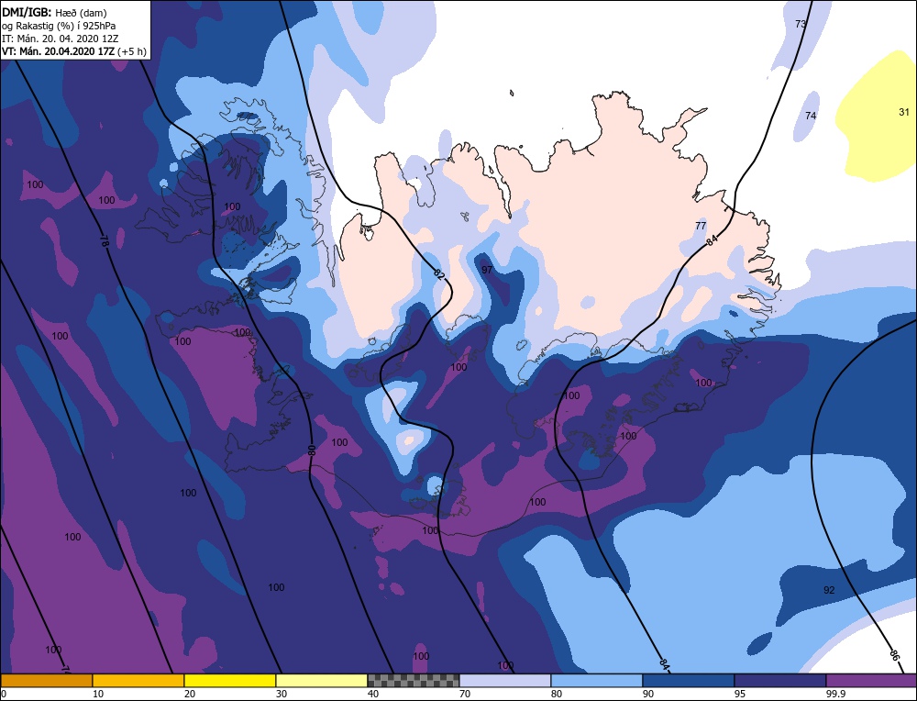Viewport: 917px width, 701px height.
Task: Click the '31' value in the yellow area
Action: (903, 112)
